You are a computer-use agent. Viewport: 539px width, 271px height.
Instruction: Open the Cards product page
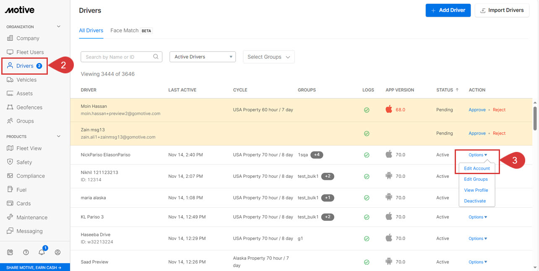(x=19, y=203)
